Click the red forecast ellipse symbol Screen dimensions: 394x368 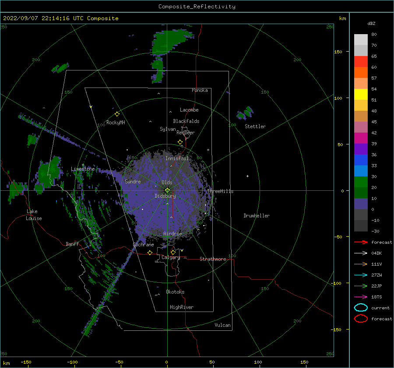361,319
